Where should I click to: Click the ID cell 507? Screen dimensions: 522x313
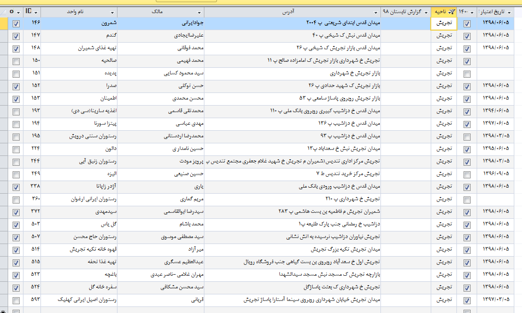click(32, 237)
